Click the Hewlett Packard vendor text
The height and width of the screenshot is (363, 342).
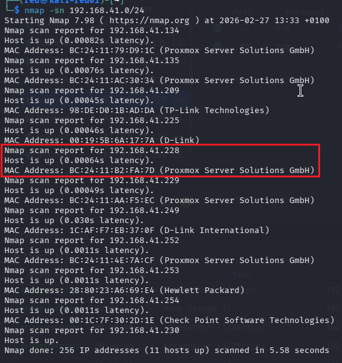[202, 291]
